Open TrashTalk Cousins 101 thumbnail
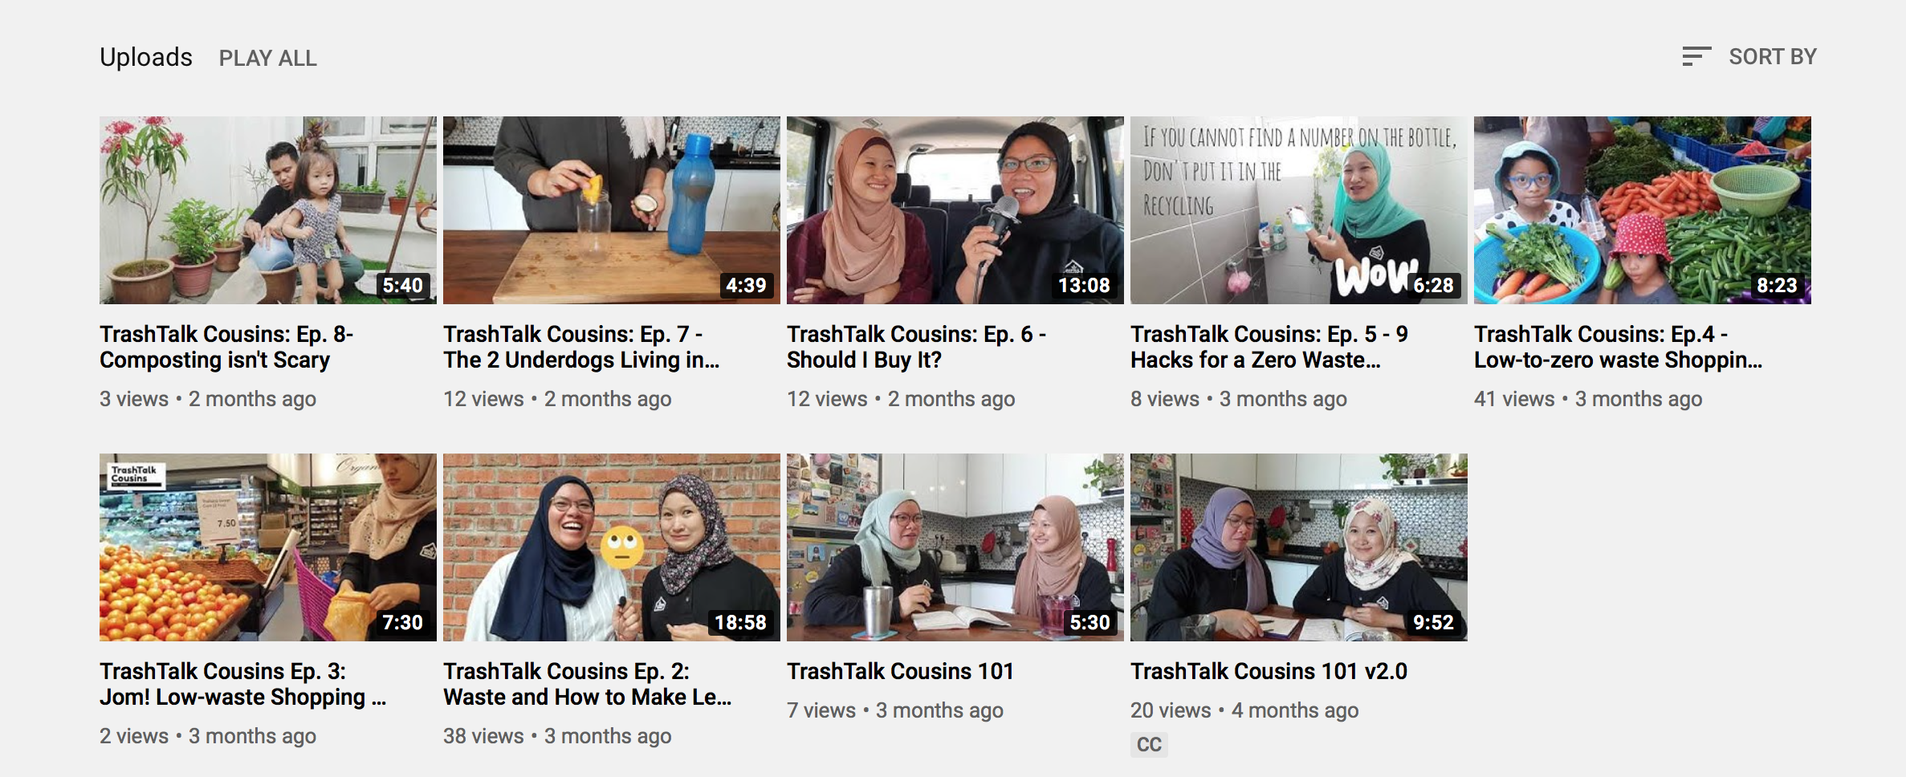 (x=955, y=547)
